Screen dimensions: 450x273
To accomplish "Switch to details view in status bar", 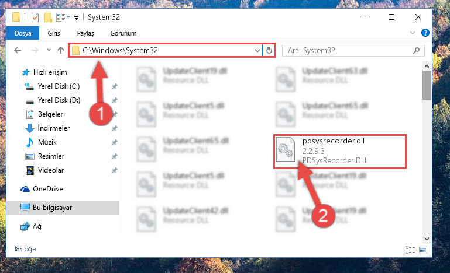I will point(410,250).
